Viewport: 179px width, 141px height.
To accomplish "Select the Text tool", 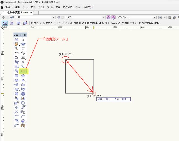I will point(23,48).
